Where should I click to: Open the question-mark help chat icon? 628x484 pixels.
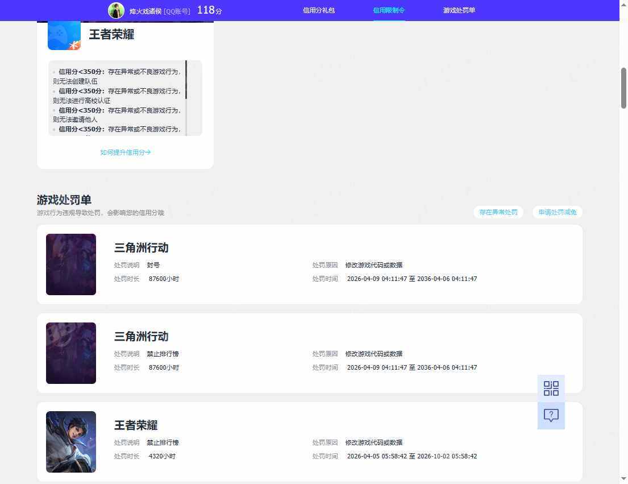(x=551, y=416)
